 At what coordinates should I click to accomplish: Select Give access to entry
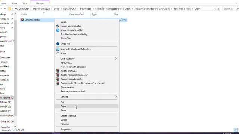(87, 58)
